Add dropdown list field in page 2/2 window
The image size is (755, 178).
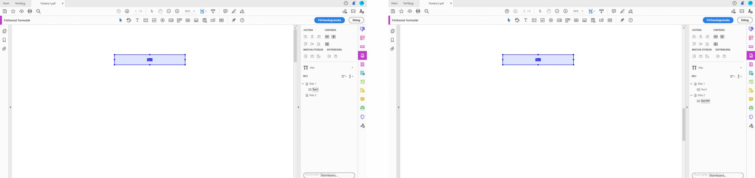coord(567,20)
